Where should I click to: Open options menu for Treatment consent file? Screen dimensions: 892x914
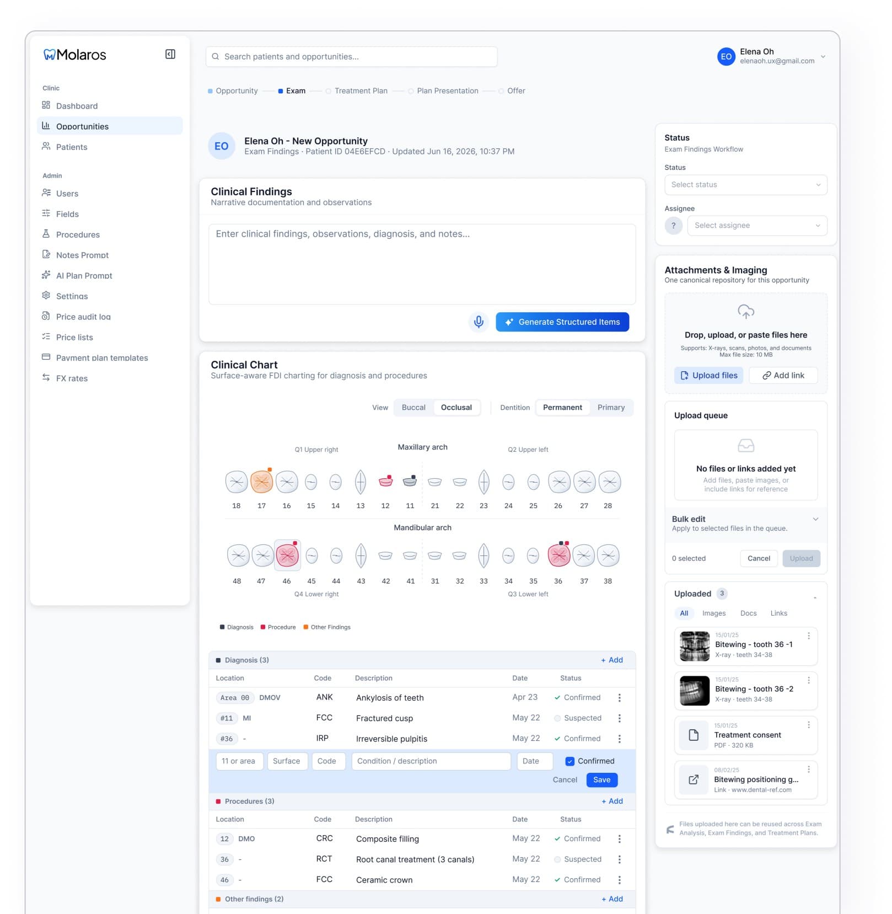click(808, 725)
